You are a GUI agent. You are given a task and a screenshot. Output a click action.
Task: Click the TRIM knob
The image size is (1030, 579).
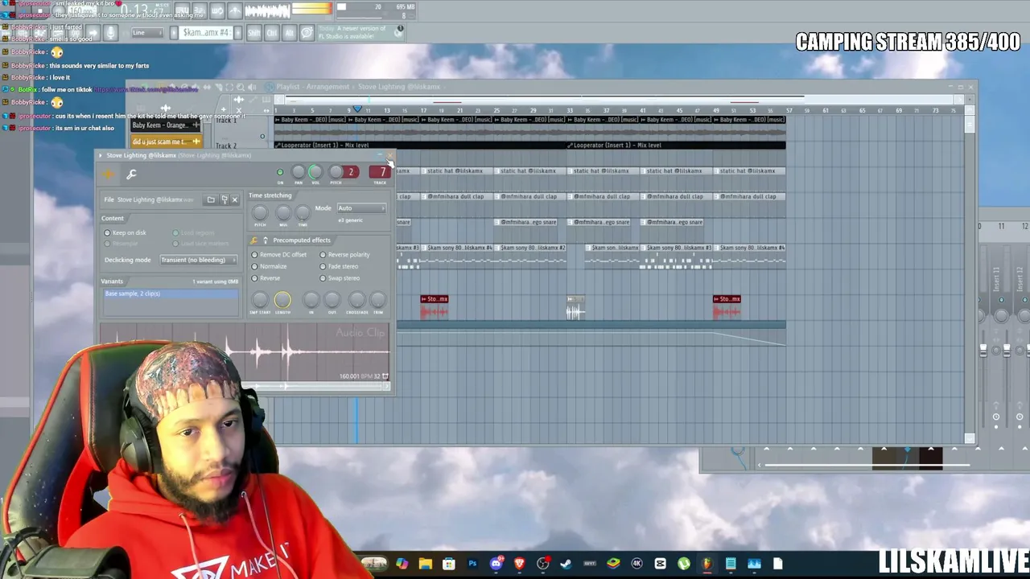click(x=378, y=300)
